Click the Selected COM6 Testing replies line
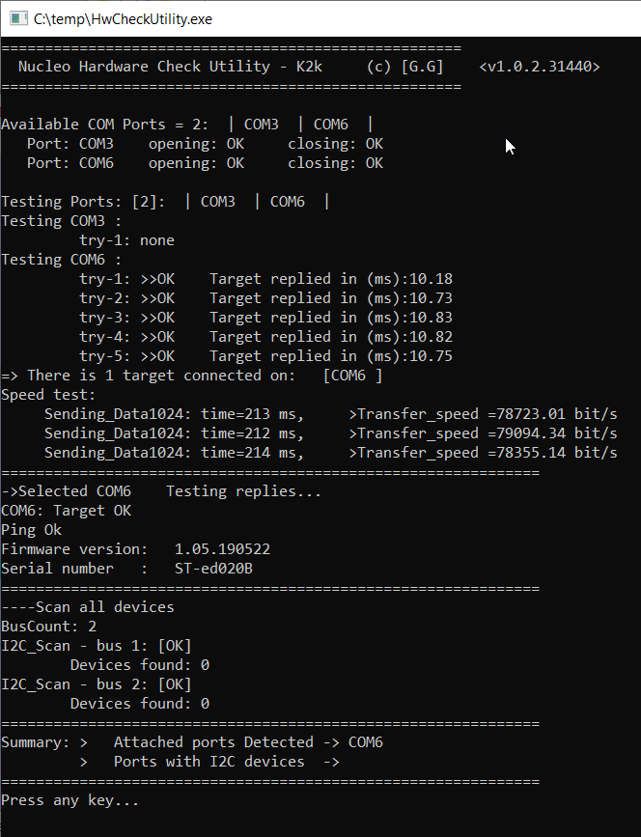The height and width of the screenshot is (837, 641). pyautogui.click(x=161, y=491)
